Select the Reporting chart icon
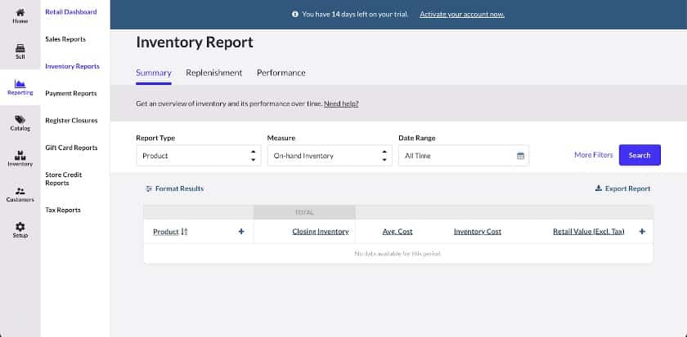 20,83
